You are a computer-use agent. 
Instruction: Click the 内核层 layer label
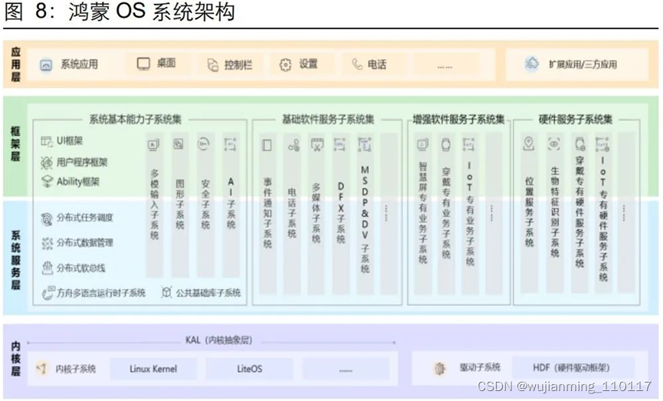click(x=15, y=359)
